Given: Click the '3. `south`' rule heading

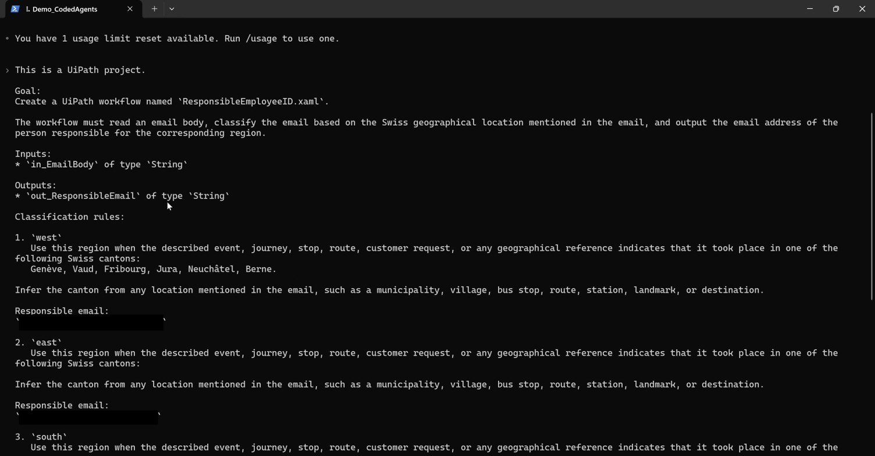Looking at the screenshot, I should pyautogui.click(x=41, y=437).
